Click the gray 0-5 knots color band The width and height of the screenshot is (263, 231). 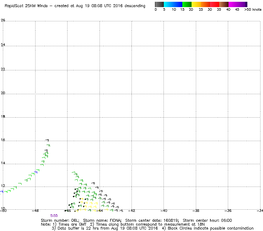pyautogui.click(x=159, y=4)
